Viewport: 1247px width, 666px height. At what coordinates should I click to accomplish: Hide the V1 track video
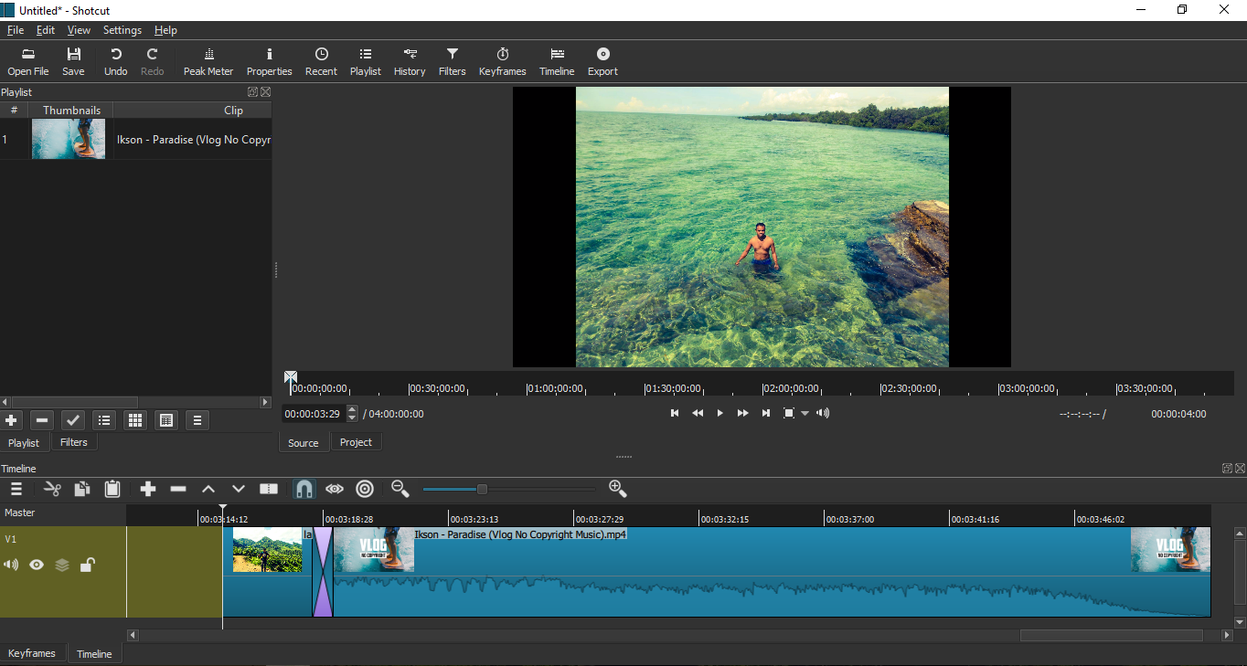(37, 566)
